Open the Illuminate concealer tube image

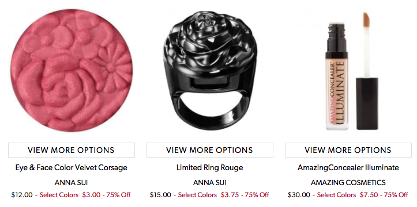pyautogui.click(x=337, y=76)
